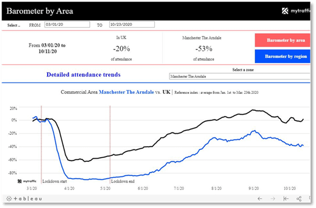Screen dimensions: 316x208
Task: Open the share icon in footer
Action: point(299,199)
